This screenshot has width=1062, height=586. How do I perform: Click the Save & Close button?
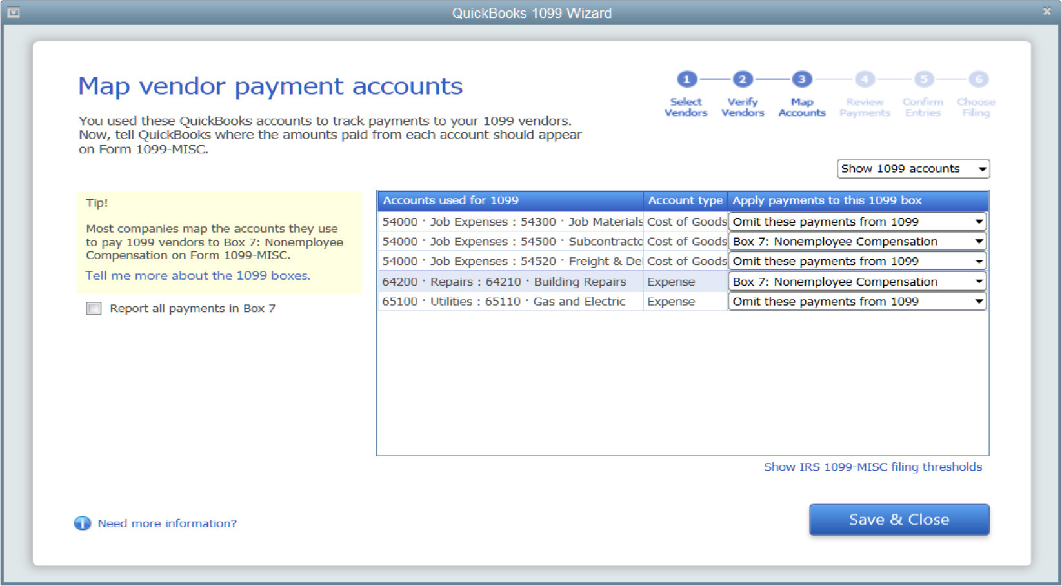(899, 520)
